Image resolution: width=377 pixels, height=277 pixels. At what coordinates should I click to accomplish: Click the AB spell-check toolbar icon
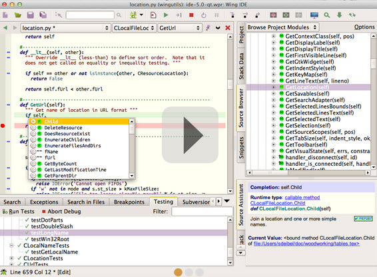pos(133,15)
